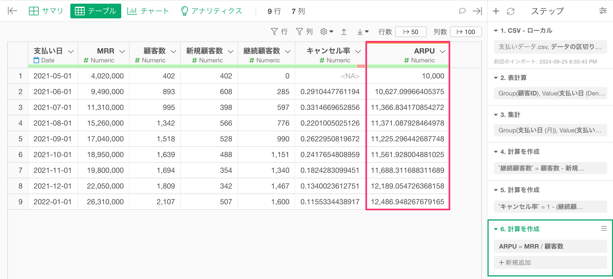Click the Numeric hash icon under MRR
Viewport: 613px width, 279px height.
pos(86,60)
